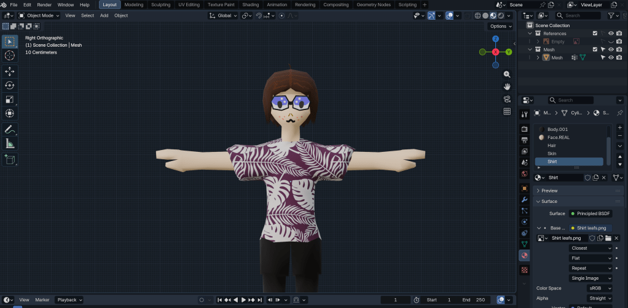The width and height of the screenshot is (628, 308).
Task: Open the Object Mode dropdown
Action: (39, 15)
